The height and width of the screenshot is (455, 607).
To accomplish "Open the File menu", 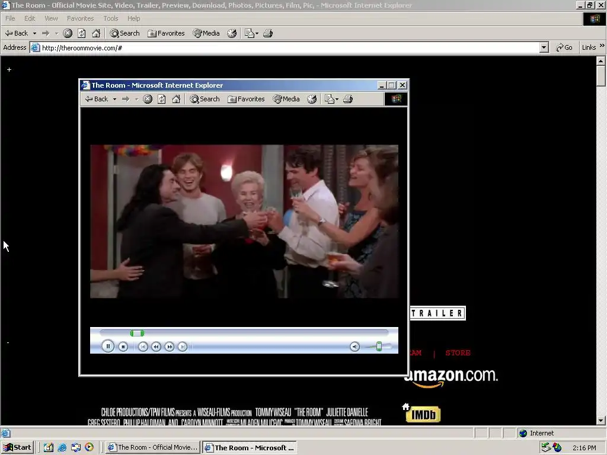I will (10, 18).
